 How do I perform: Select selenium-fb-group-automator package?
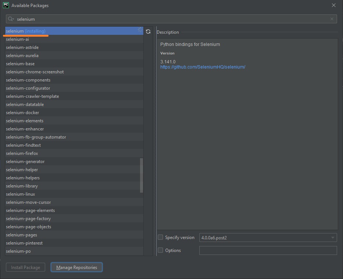(74, 137)
